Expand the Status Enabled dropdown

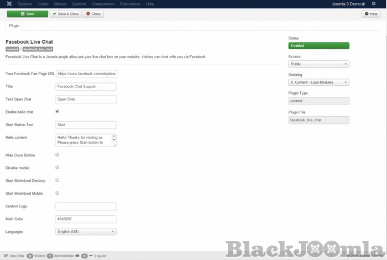pos(318,46)
